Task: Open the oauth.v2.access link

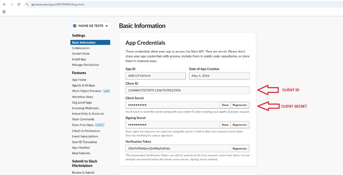Action: [228, 112]
